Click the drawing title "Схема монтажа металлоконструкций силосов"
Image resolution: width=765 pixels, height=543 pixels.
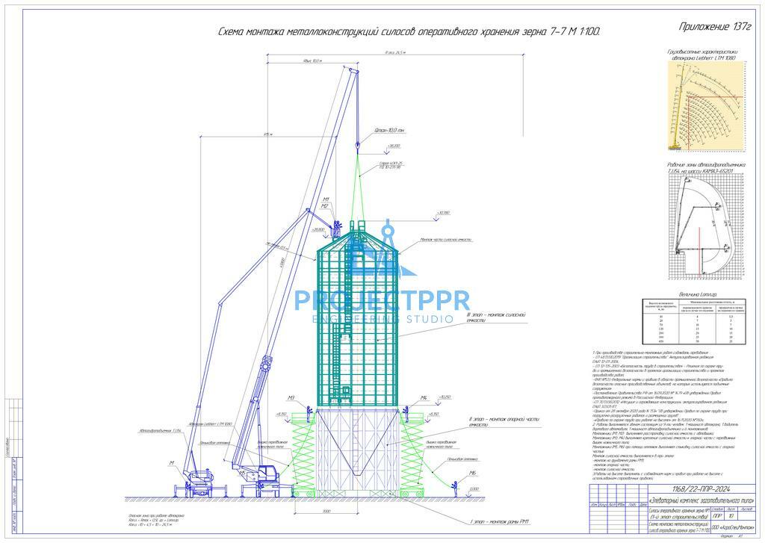click(408, 31)
